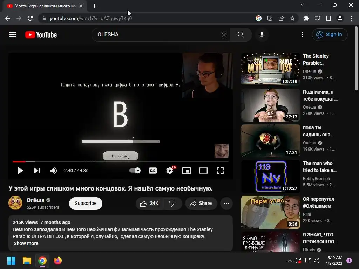Seek on the red video progress bar
359x269 pixels.
tap(121, 161)
